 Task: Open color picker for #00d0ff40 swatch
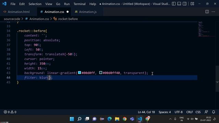tap(101, 73)
